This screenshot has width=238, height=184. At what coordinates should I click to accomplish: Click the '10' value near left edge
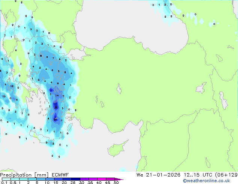(4, 96)
